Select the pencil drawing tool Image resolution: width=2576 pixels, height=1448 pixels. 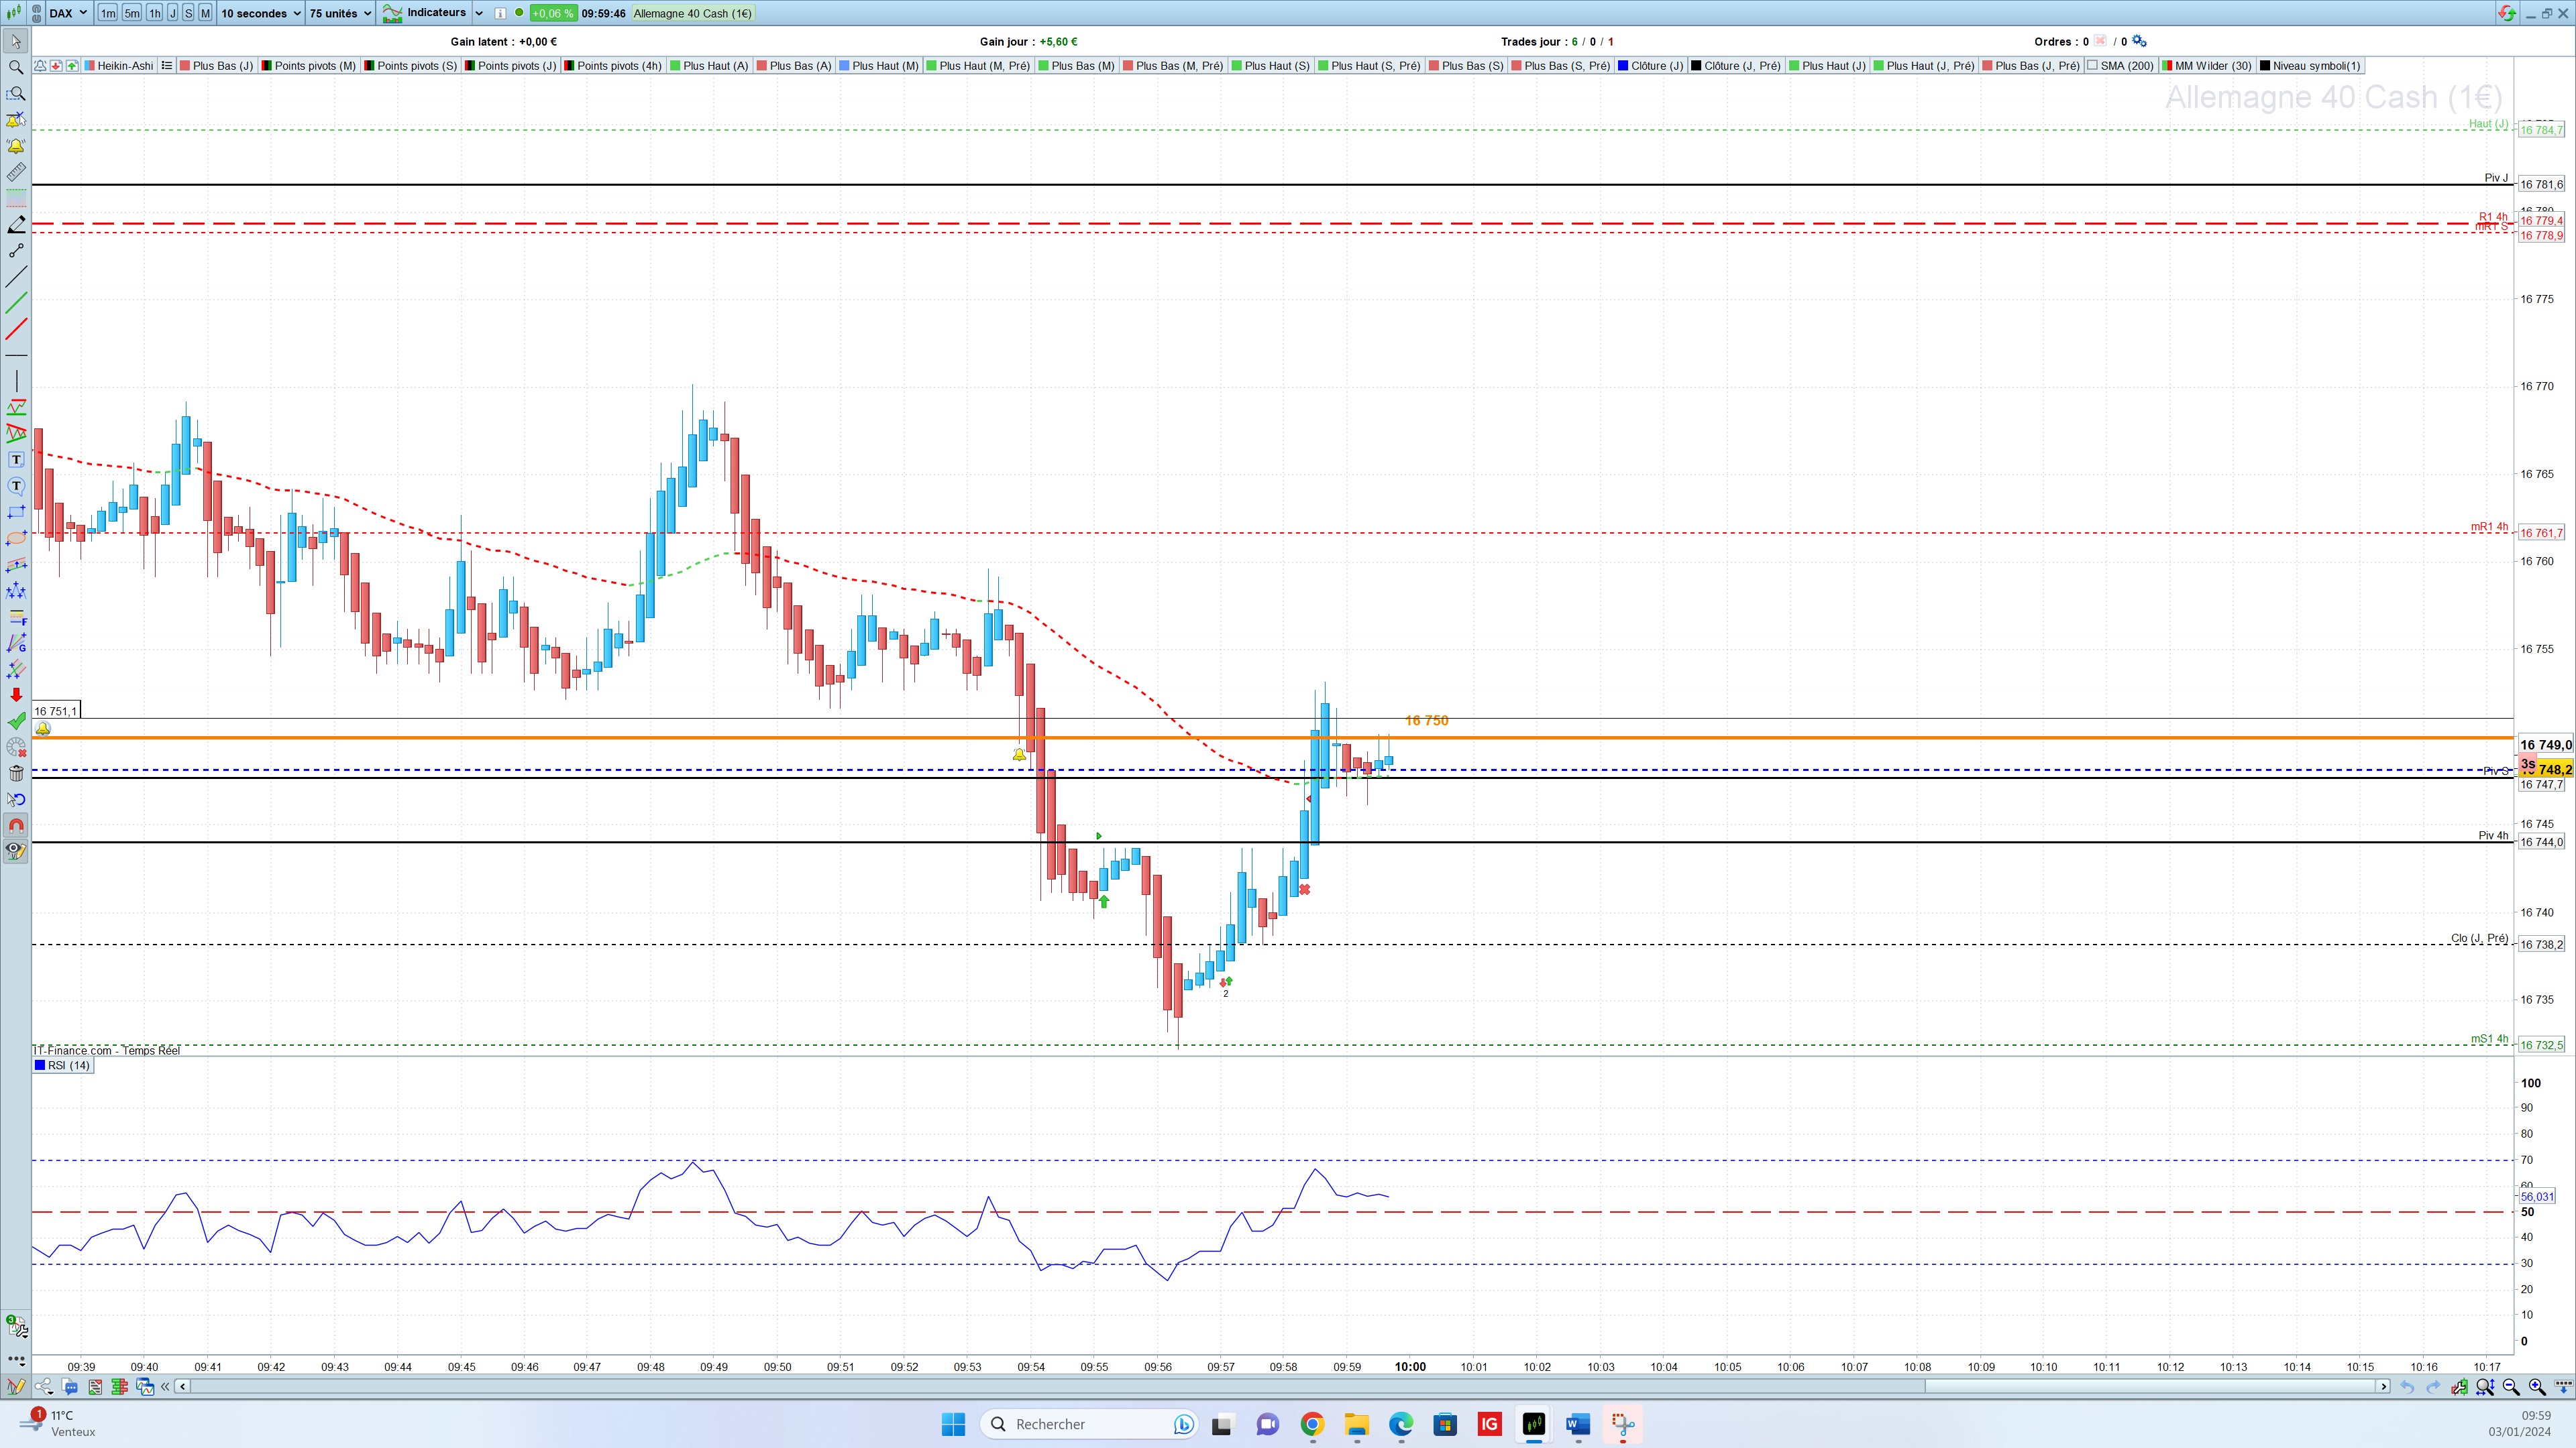point(16,225)
